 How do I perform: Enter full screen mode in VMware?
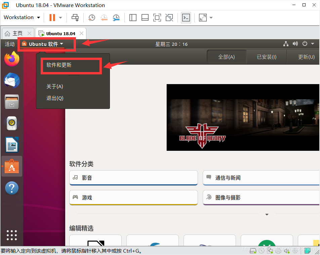[x=157, y=17]
